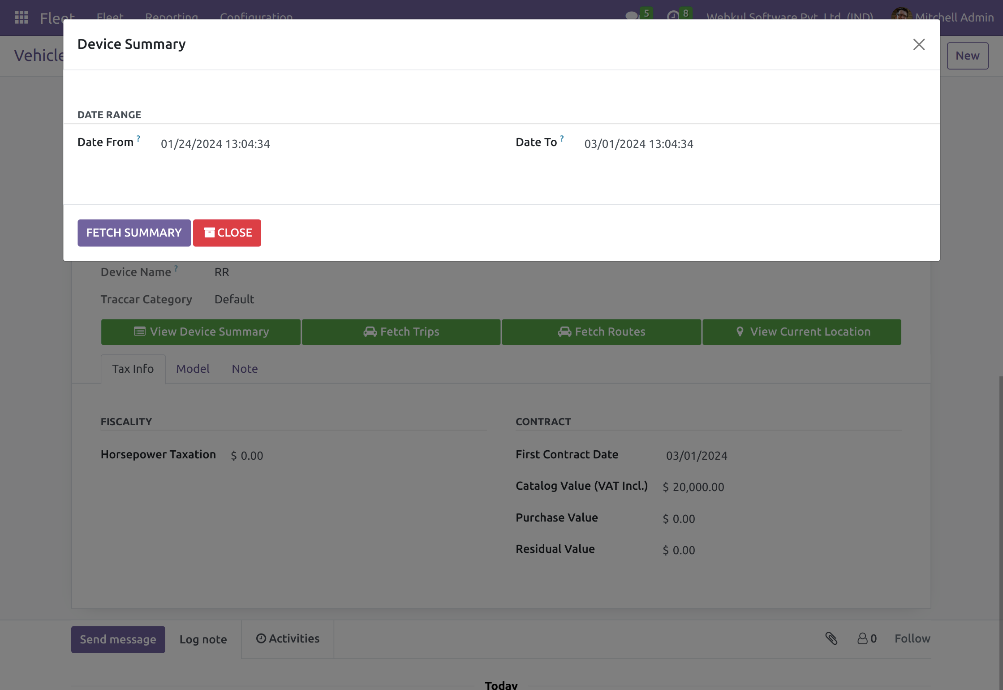The height and width of the screenshot is (690, 1003).
Task: Click the Date From help question mark
Action: point(138,138)
